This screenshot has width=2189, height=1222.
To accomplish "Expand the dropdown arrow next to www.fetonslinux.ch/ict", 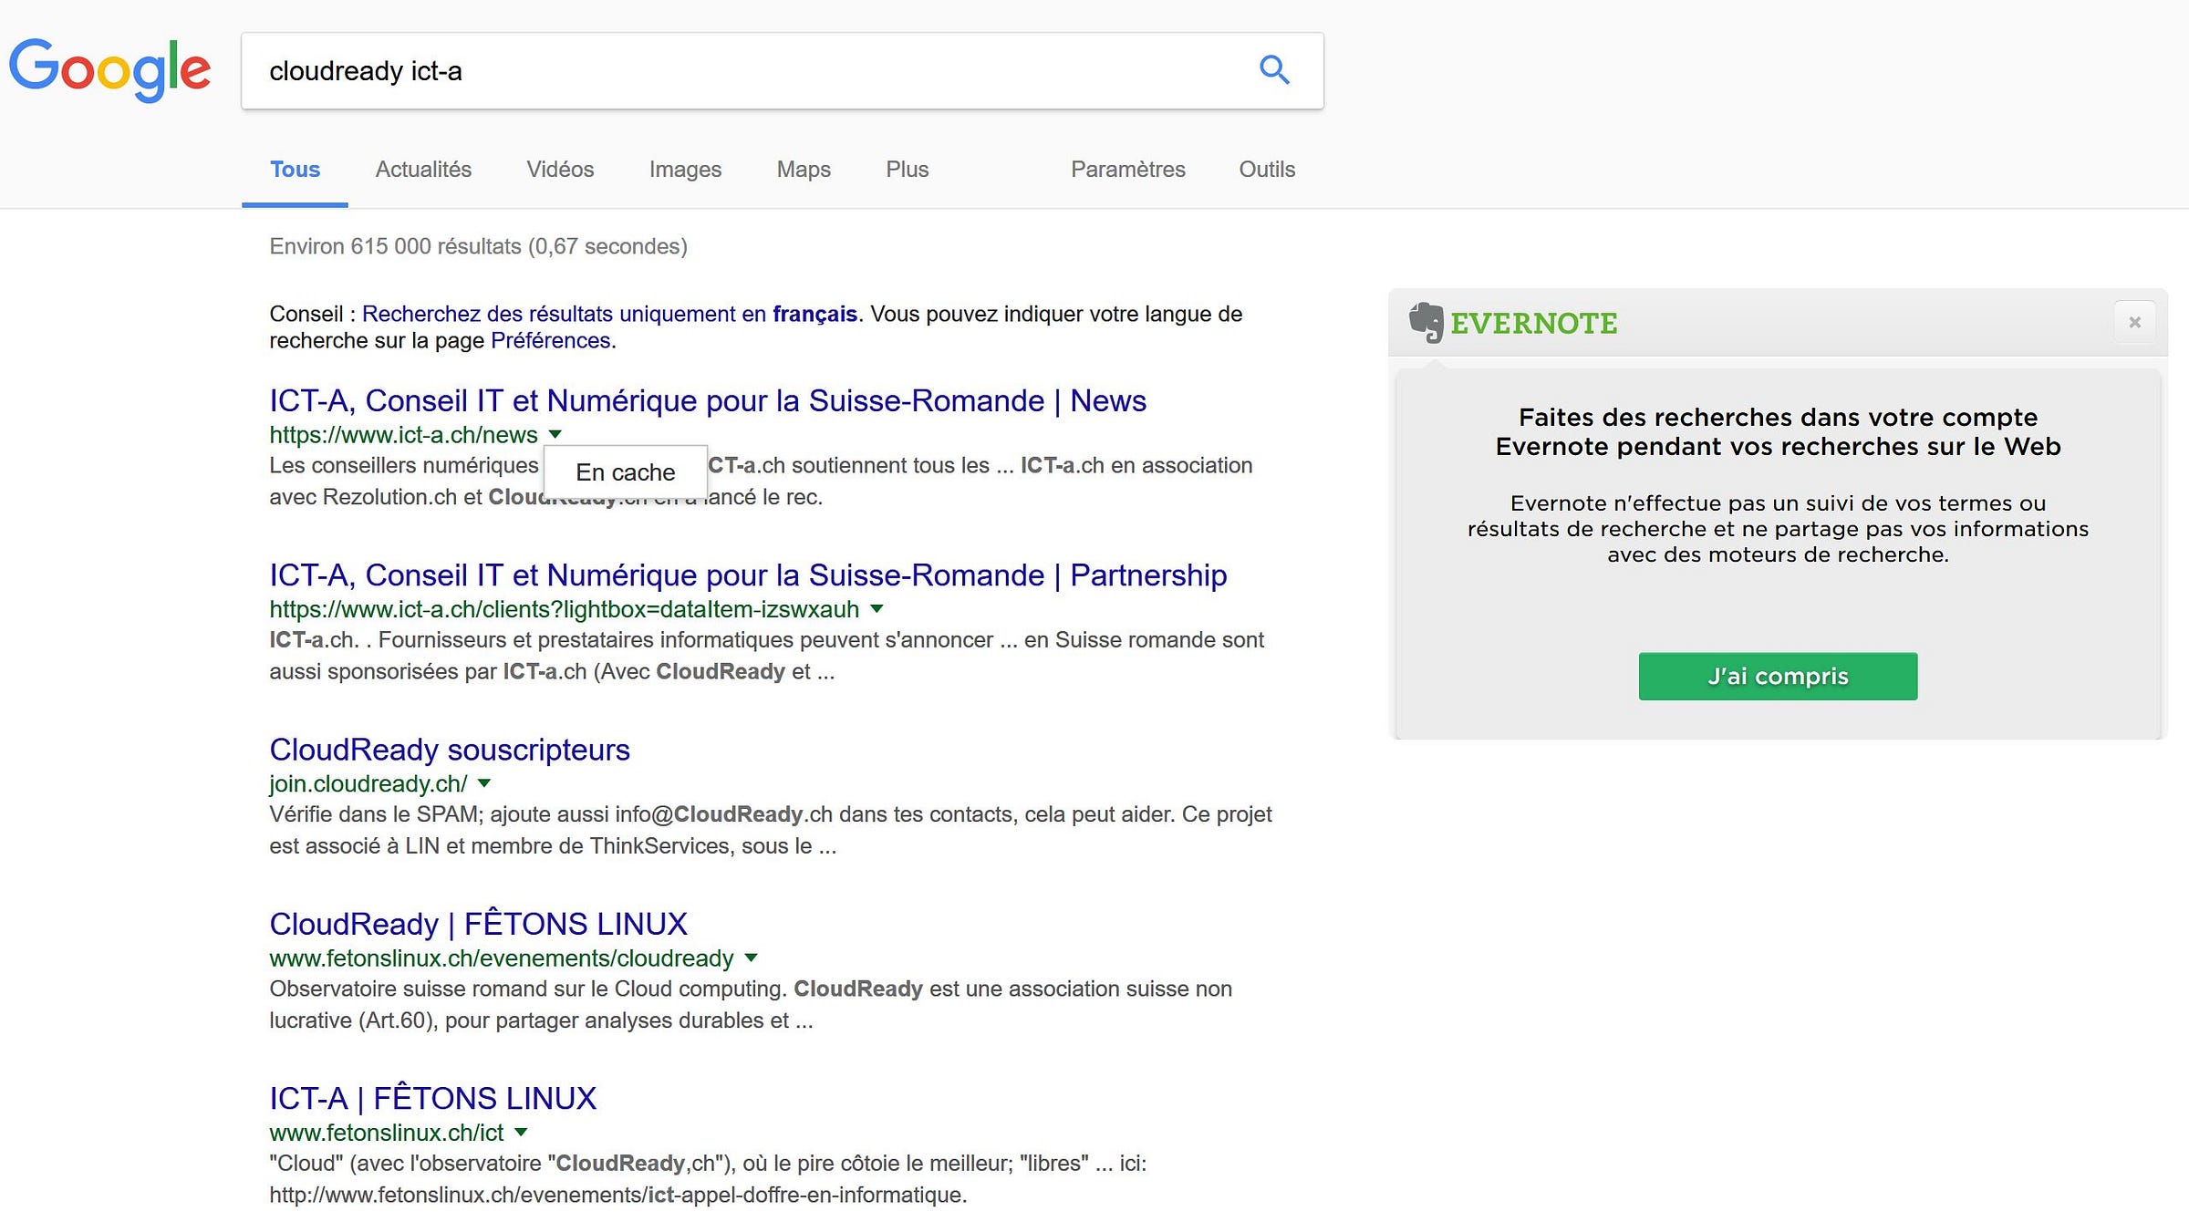I will pos(521,1132).
